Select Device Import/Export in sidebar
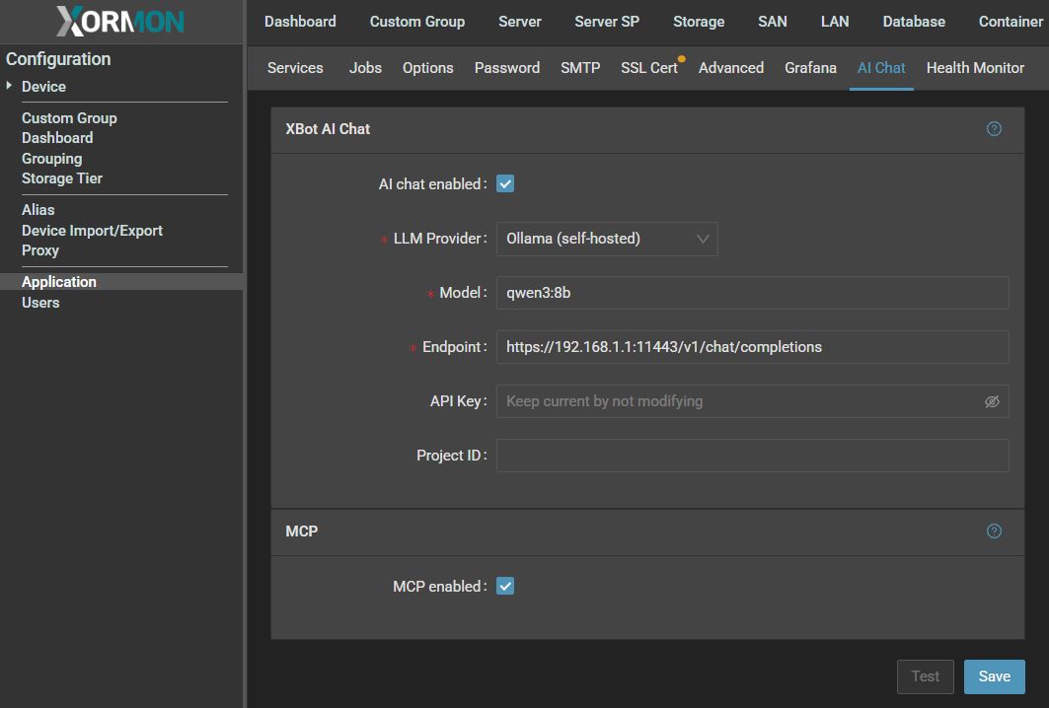Viewport: 1049px width, 708px height. [92, 231]
